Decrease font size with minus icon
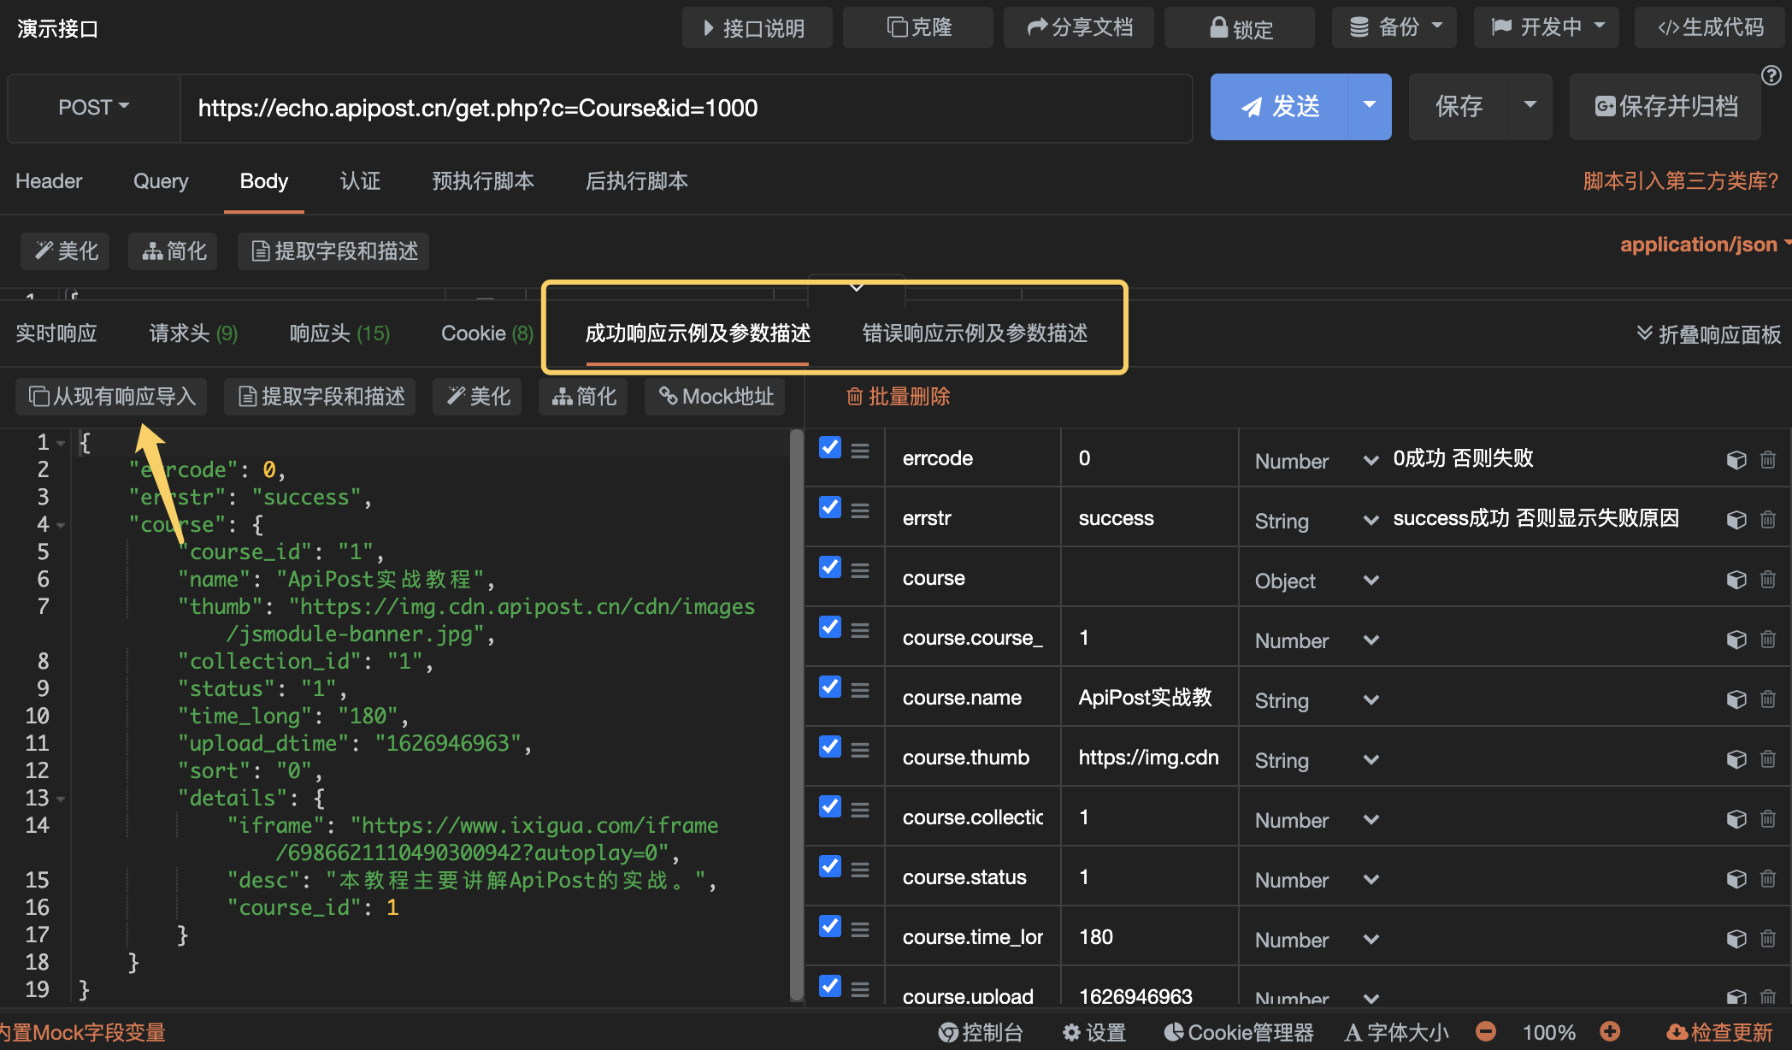Screen dimensions: 1792x1050 coord(1486,1031)
